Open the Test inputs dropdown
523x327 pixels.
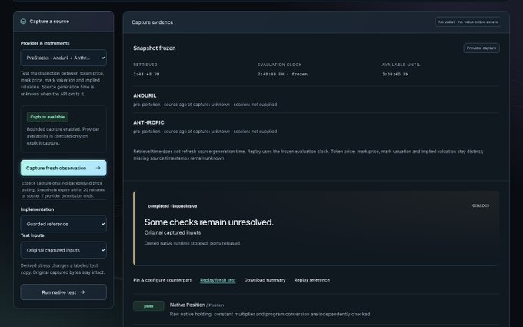63,250
